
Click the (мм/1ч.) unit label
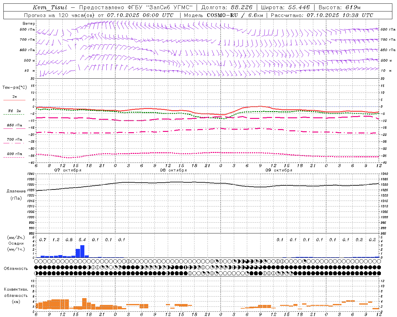pos(16,249)
